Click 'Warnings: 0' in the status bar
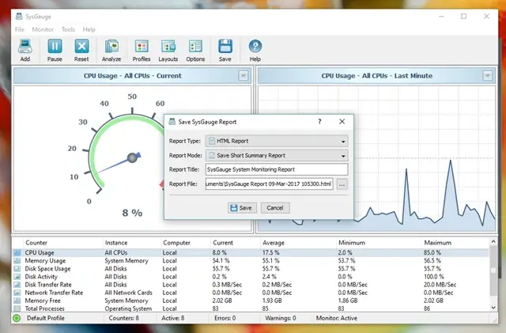 click(281, 318)
